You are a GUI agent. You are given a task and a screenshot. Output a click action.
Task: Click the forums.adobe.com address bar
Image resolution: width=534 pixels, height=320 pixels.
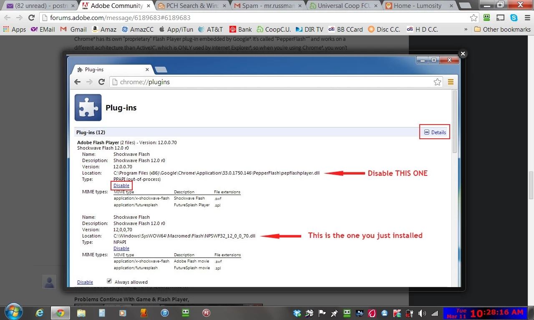[x=259, y=18]
